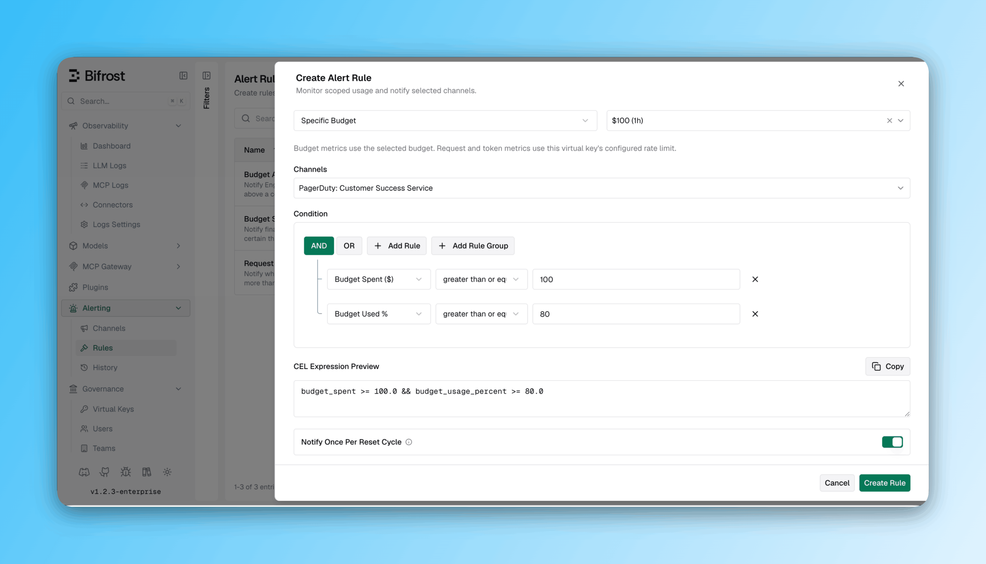Click the Channels megaphone icon
This screenshot has height=564, width=986.
[x=84, y=328]
